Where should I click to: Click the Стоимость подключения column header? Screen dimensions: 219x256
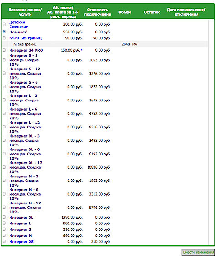tap(98, 12)
